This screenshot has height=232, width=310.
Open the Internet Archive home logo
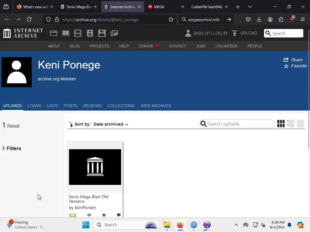pyautogui.click(x=23, y=33)
